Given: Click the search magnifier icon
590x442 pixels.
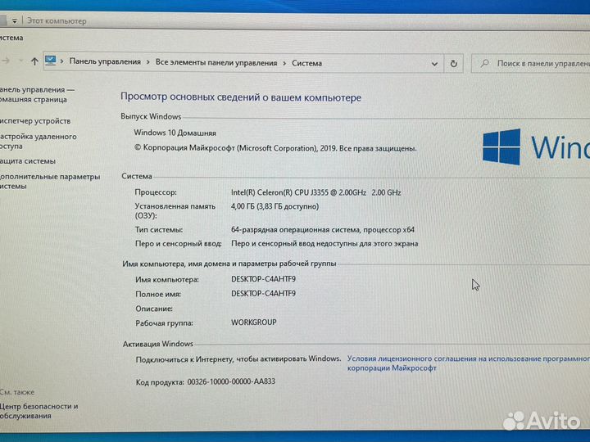Looking at the screenshot, I should coord(485,63).
